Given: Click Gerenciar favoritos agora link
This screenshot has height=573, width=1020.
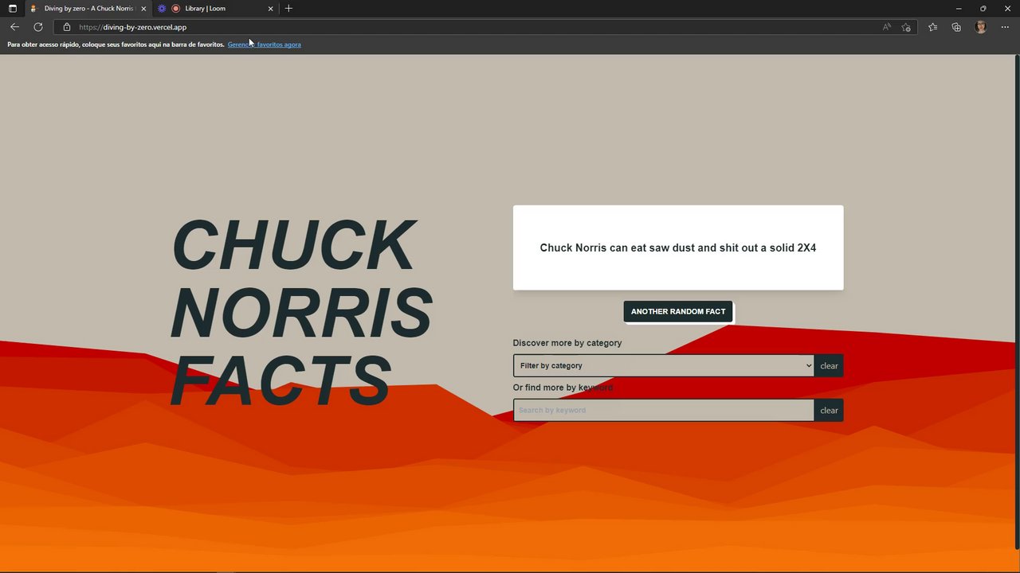Looking at the screenshot, I should (x=264, y=45).
